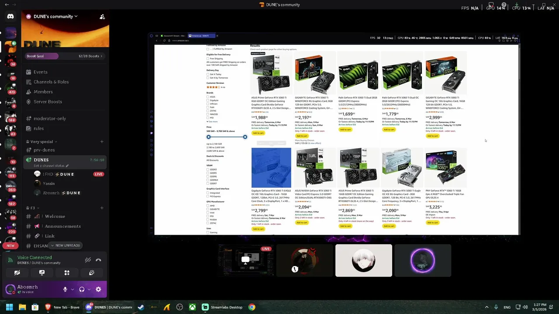Open Steam from the taskbar
Screen dimensions: 559x314
(141, 307)
